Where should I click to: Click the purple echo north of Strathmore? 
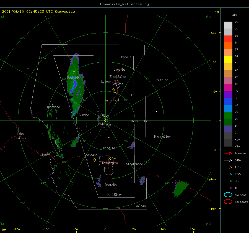(x=132, y=145)
